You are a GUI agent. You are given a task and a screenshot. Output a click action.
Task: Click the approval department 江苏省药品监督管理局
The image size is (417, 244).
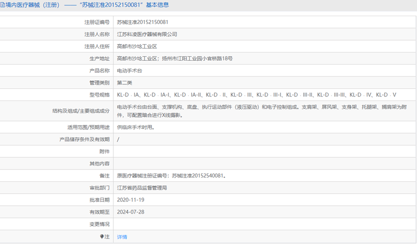[142, 188]
